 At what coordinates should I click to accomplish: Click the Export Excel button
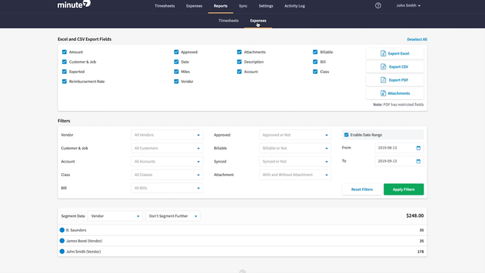coord(395,54)
